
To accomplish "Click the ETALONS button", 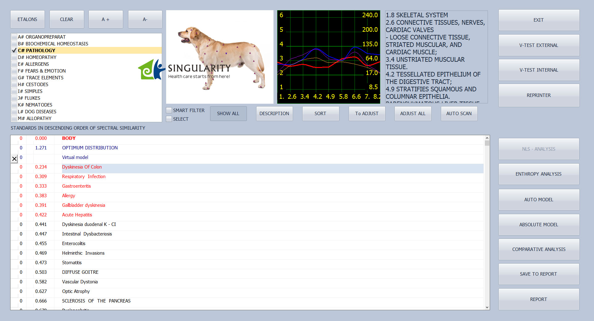I will (28, 19).
